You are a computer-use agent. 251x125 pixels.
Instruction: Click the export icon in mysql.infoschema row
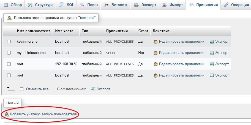(x=212, y=53)
